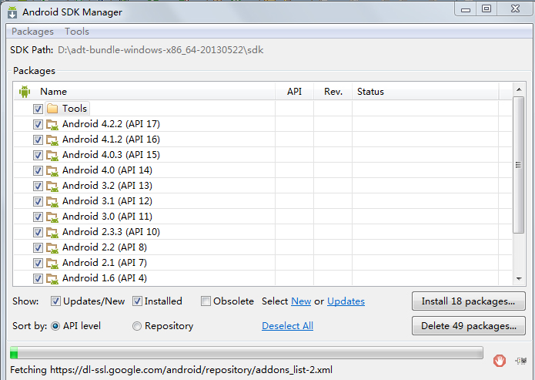Click the Tools folder icon
This screenshot has height=380, width=535.
pyautogui.click(x=52, y=109)
